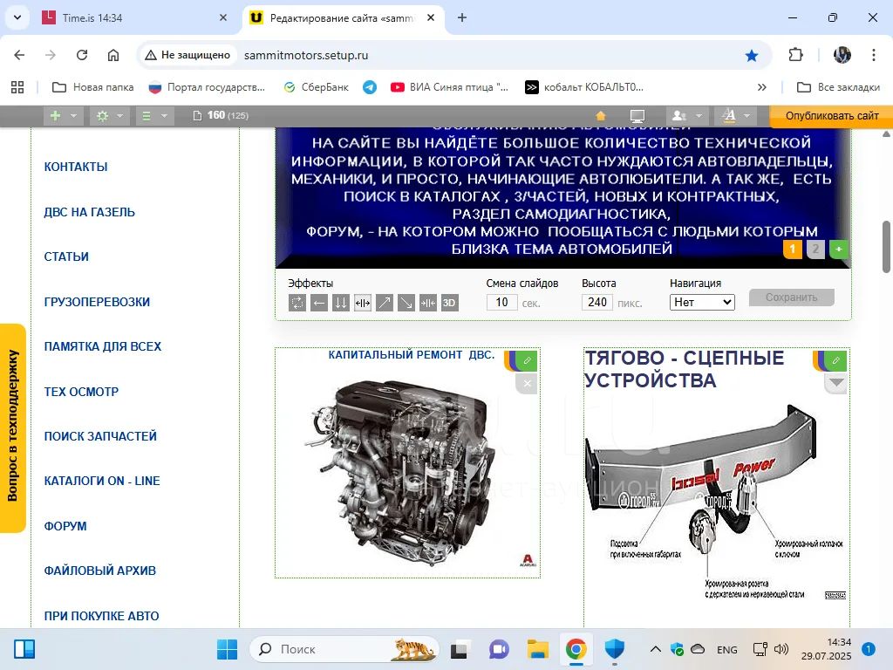Edit the Капитальный ремонт ДВС block with the pencil
893x670 pixels.
pos(528,360)
